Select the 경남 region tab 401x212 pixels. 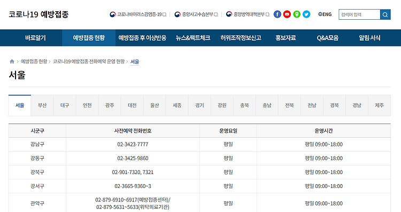[x=357, y=105]
